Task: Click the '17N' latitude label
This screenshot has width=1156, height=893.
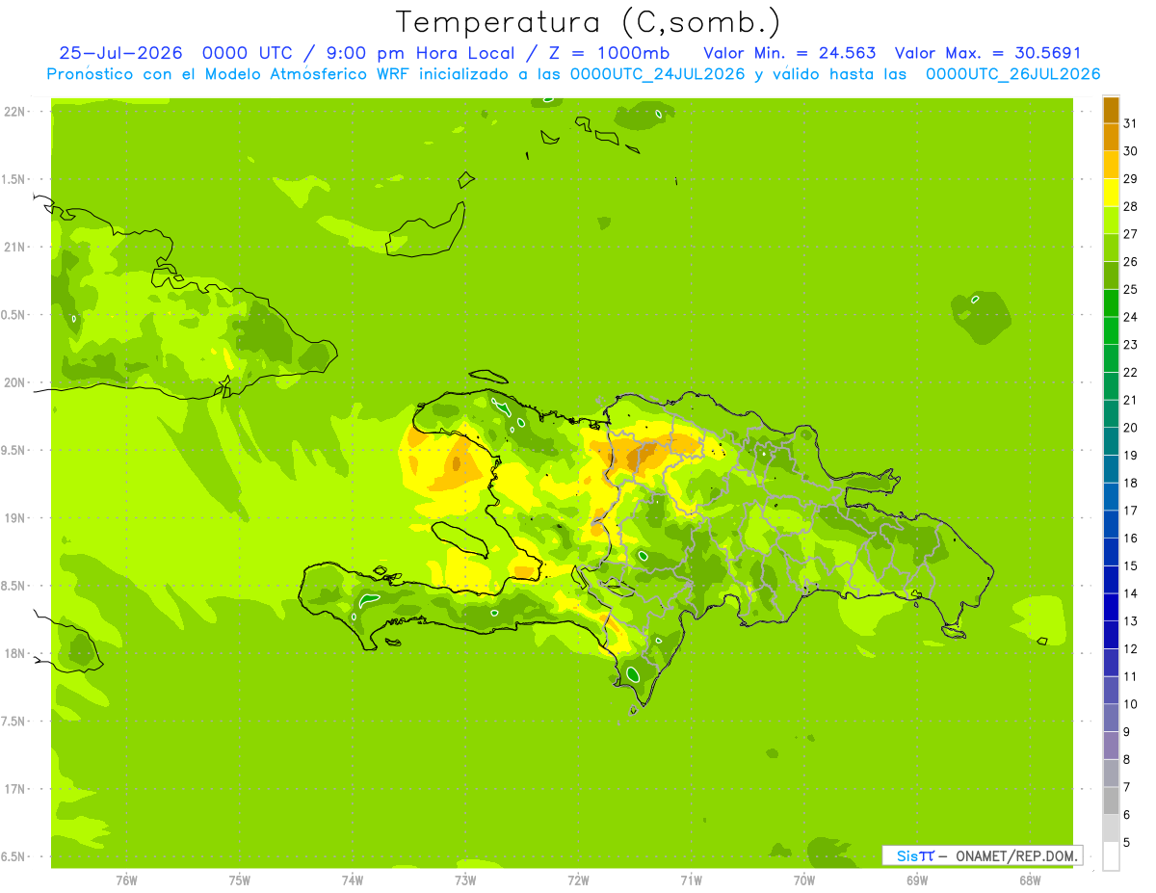Action: [15, 789]
